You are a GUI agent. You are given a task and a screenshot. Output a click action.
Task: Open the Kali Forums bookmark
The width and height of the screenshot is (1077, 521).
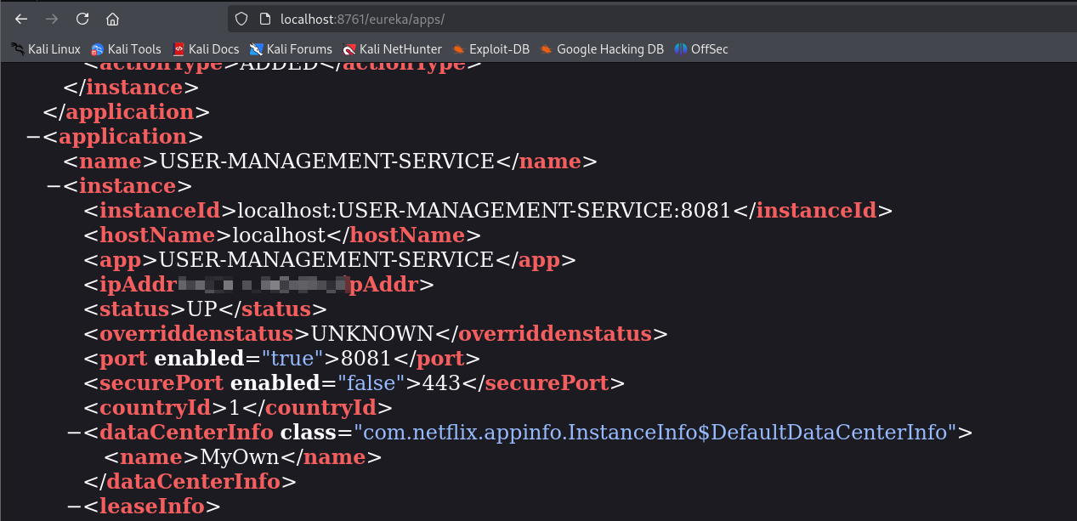291,49
